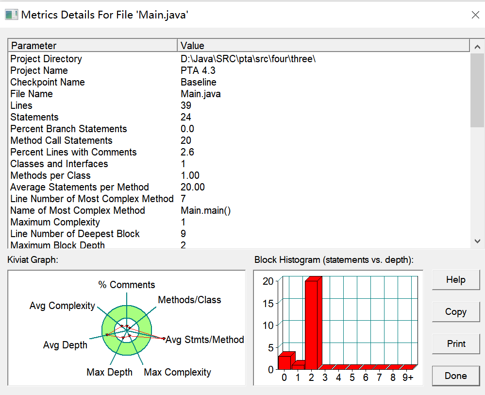Screen dimensions: 485x395
Task: Select Methods per Class row
Action: (239, 175)
